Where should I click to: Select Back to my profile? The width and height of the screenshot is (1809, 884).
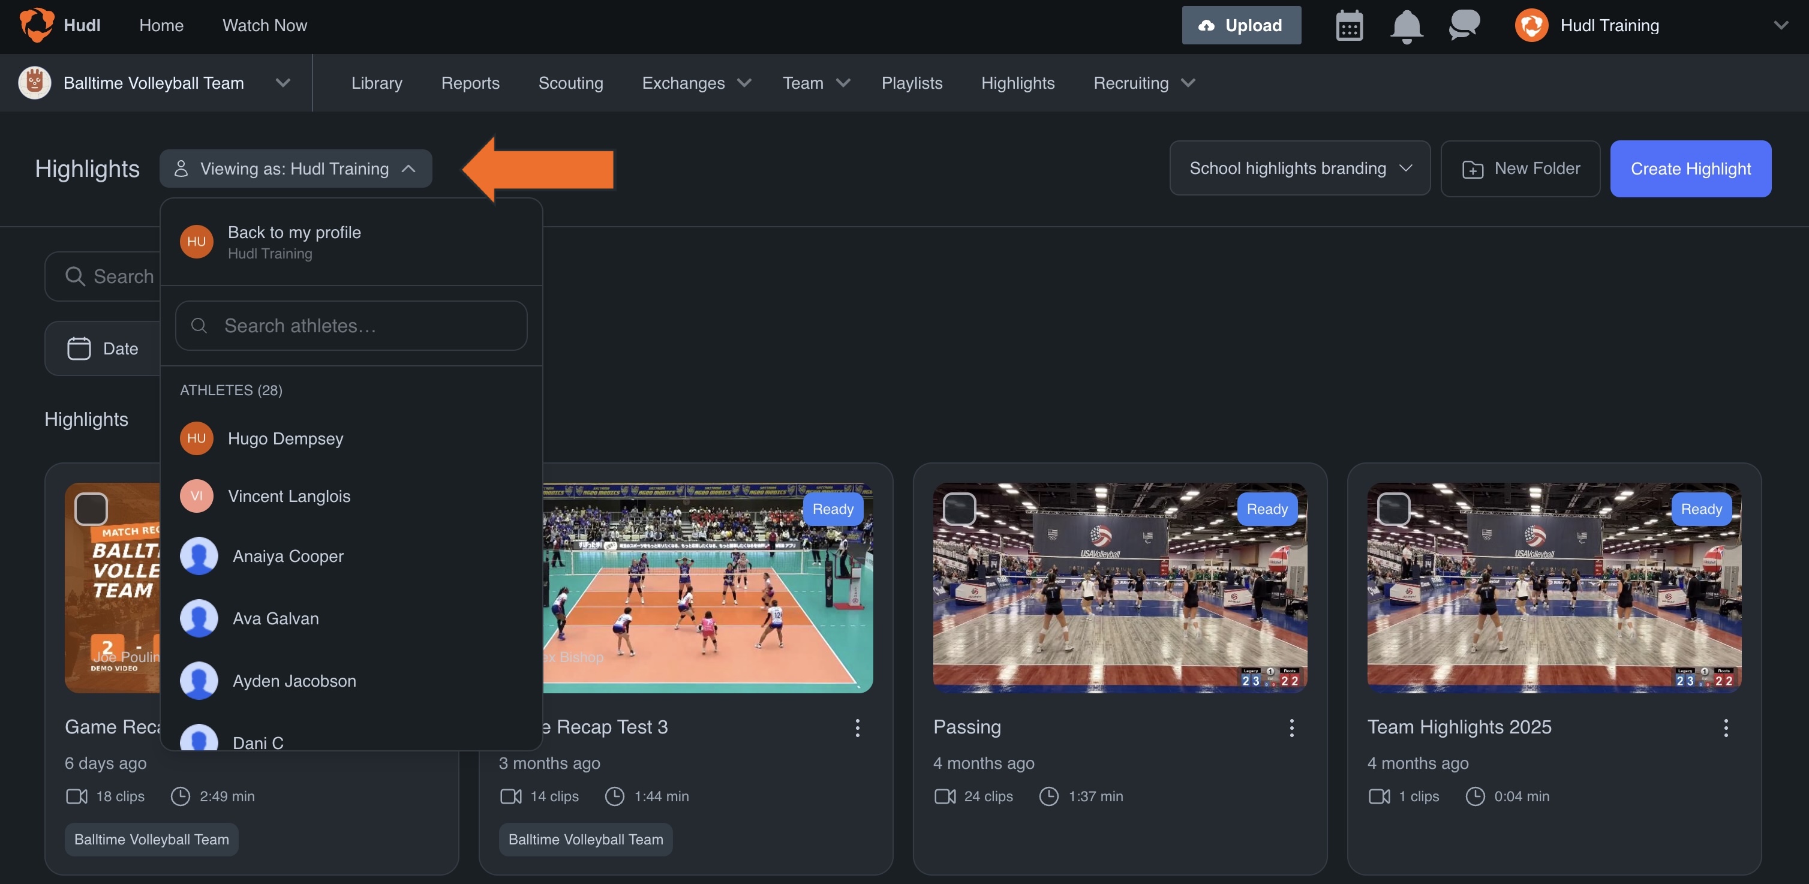coord(351,242)
